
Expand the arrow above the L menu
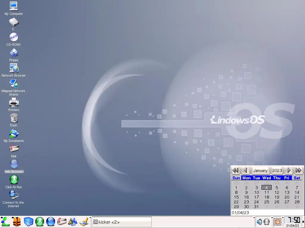2,218
